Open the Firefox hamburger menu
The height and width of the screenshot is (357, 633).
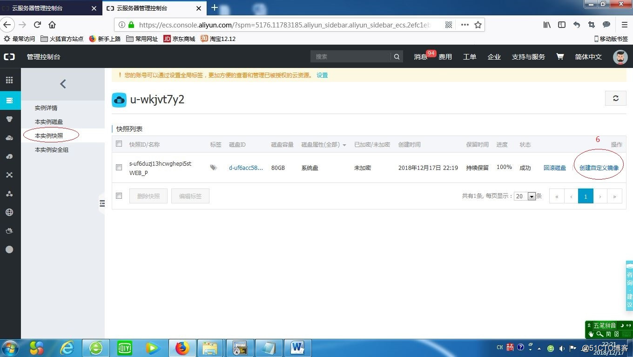coord(625,25)
